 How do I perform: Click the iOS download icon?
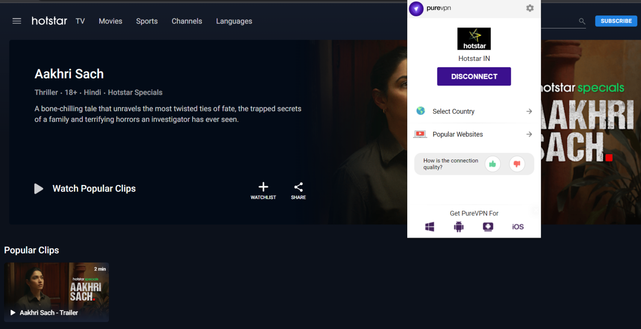coord(517,226)
